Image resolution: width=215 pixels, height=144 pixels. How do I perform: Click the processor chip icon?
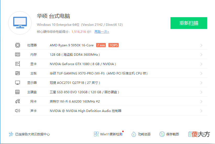(x=18, y=45)
